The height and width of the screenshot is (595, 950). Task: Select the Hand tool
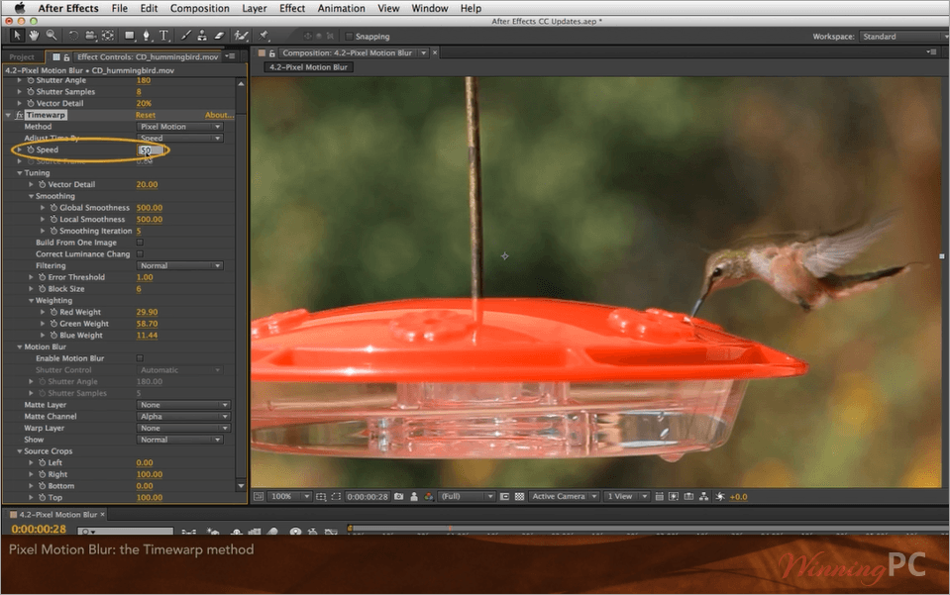coord(35,36)
